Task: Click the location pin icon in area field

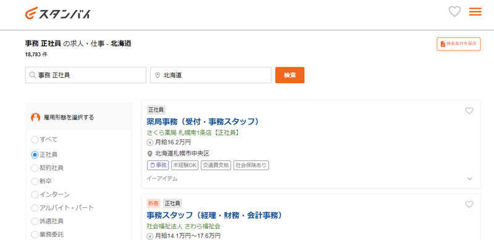Action: [x=157, y=75]
